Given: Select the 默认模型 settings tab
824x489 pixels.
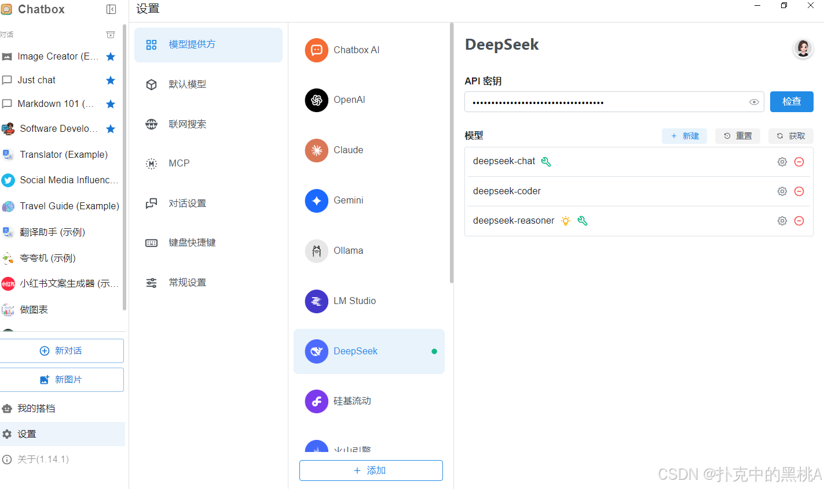Looking at the screenshot, I should point(208,84).
